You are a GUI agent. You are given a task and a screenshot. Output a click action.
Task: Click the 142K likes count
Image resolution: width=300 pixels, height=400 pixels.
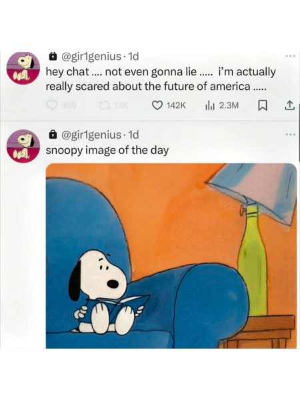(x=176, y=105)
